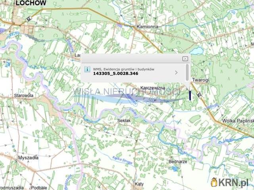This screenshot has width=254, height=190.
Task: Close the parcel info popup
Action: 185,59
